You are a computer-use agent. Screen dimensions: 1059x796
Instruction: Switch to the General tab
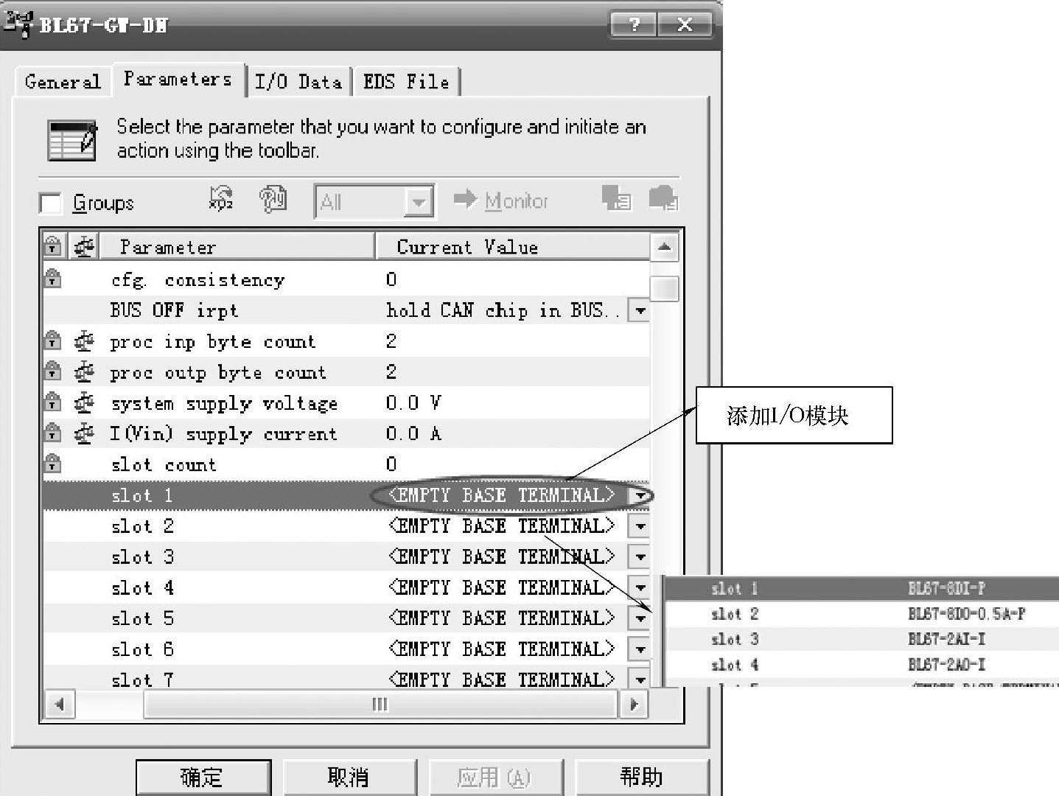pyautogui.click(x=63, y=81)
